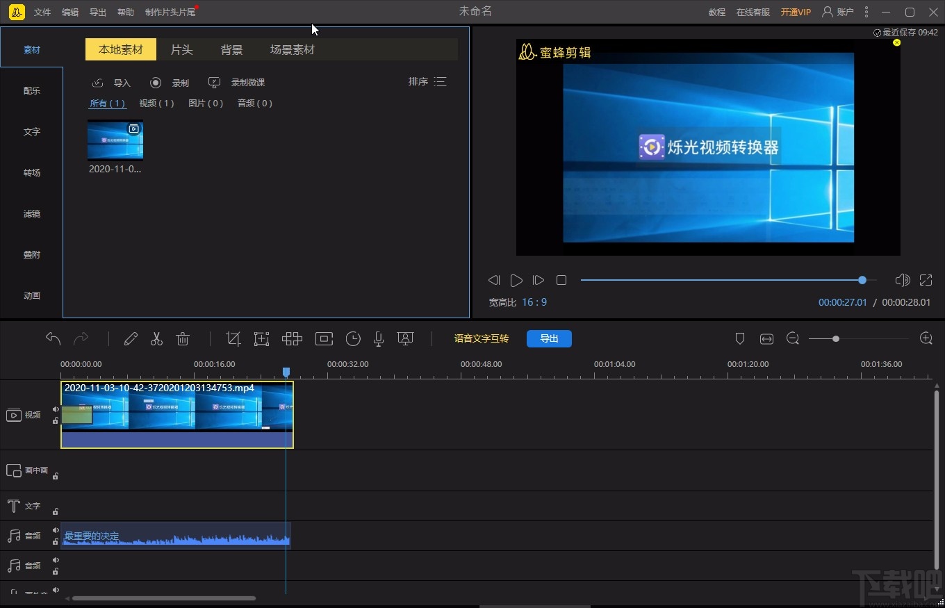Screen dimensions: 945x608
Task: Open the 文件 menu
Action: (x=42, y=13)
